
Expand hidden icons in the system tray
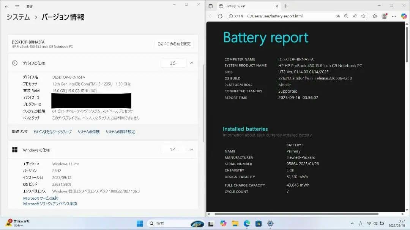(x=351, y=223)
